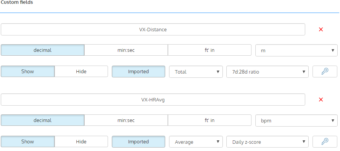Click the VX-Distance name input field
The image size is (340, 151).
click(x=153, y=29)
